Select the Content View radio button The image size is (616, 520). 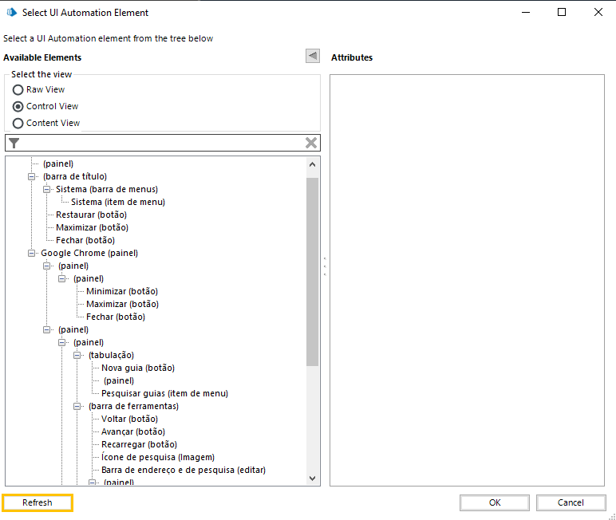[18, 124]
